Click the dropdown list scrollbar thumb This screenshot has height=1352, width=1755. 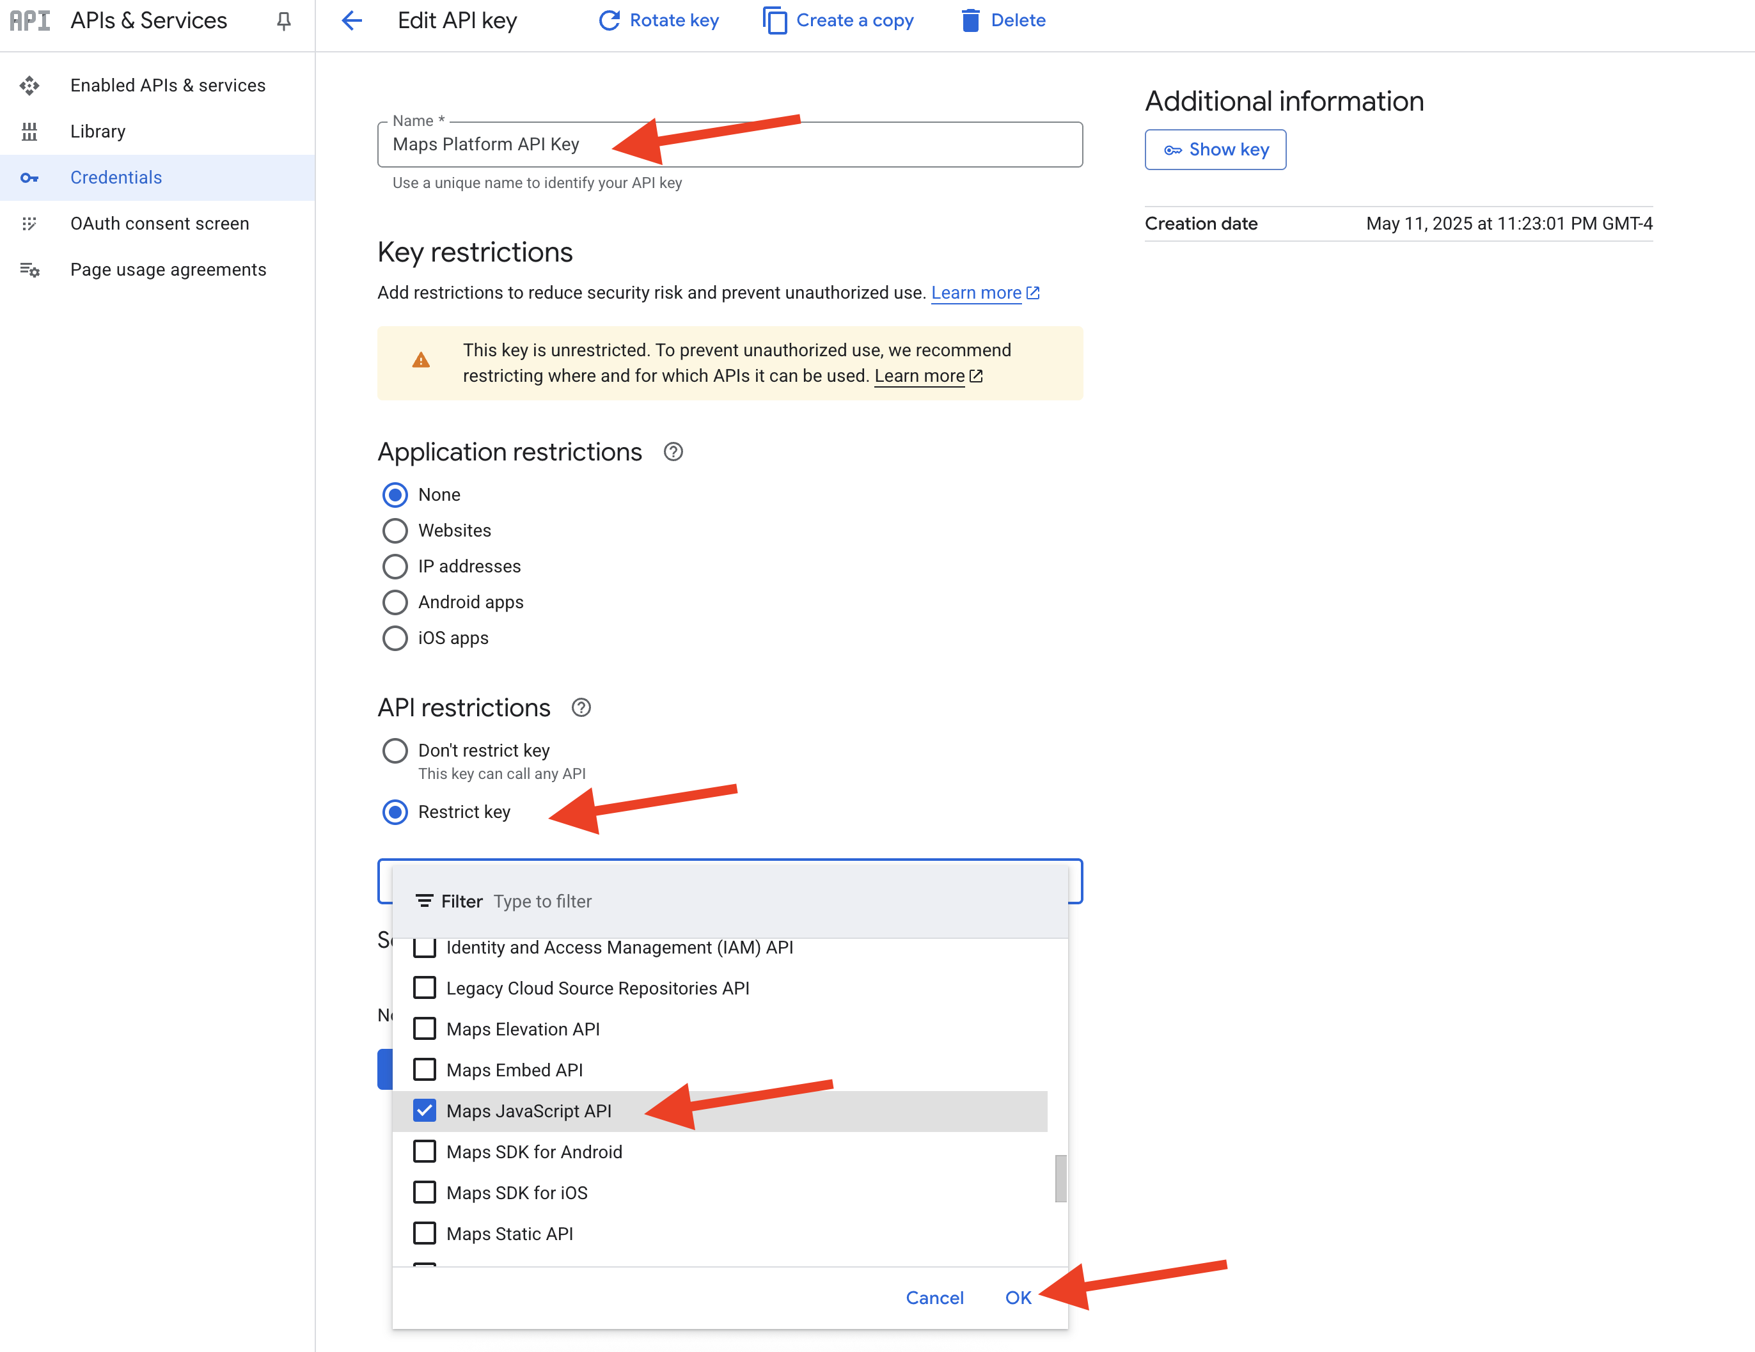tap(1060, 1179)
